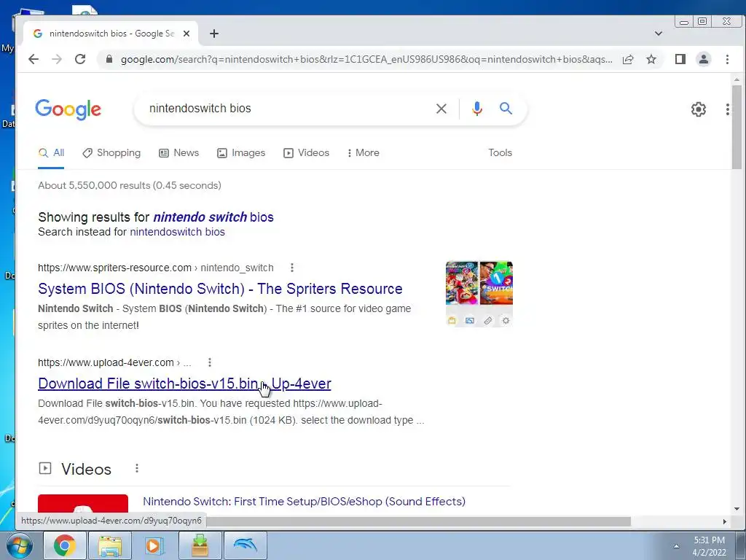Start voice search with the microphone icon

point(476,109)
